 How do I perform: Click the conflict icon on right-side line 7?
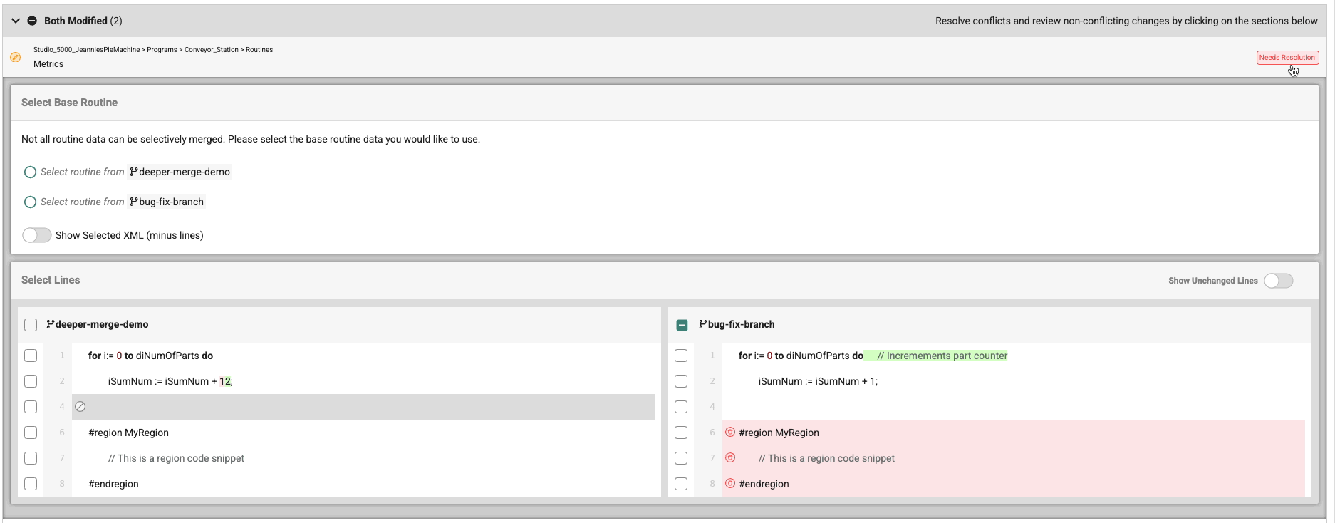click(x=730, y=457)
